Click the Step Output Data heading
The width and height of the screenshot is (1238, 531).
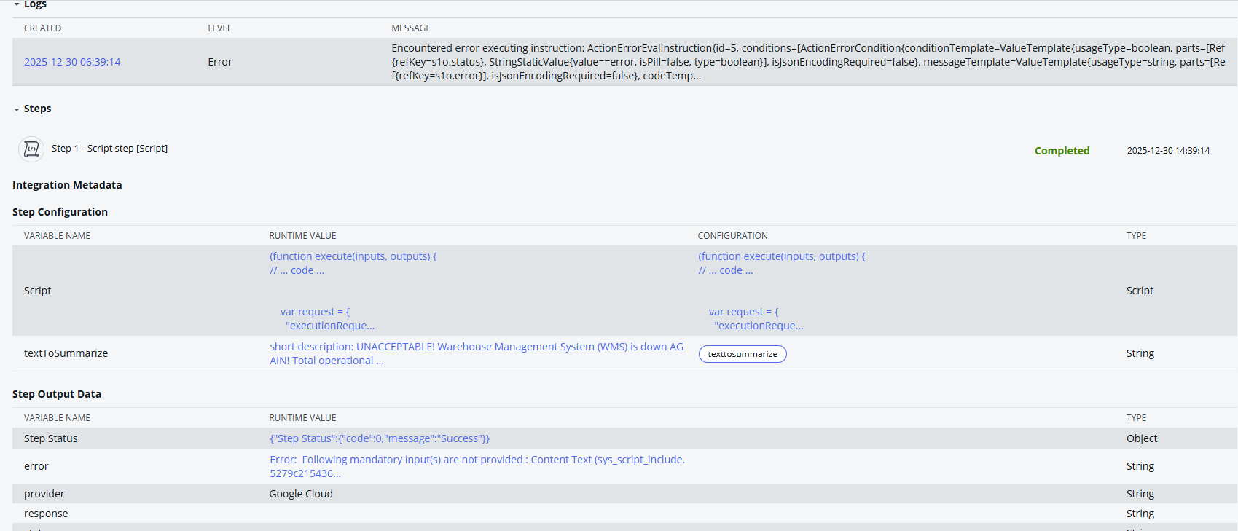[57, 394]
